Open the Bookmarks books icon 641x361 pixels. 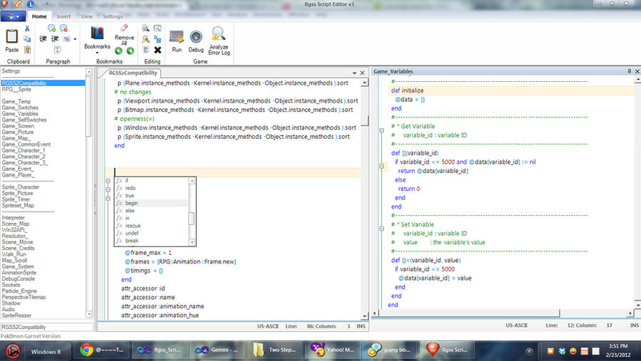coord(98,33)
